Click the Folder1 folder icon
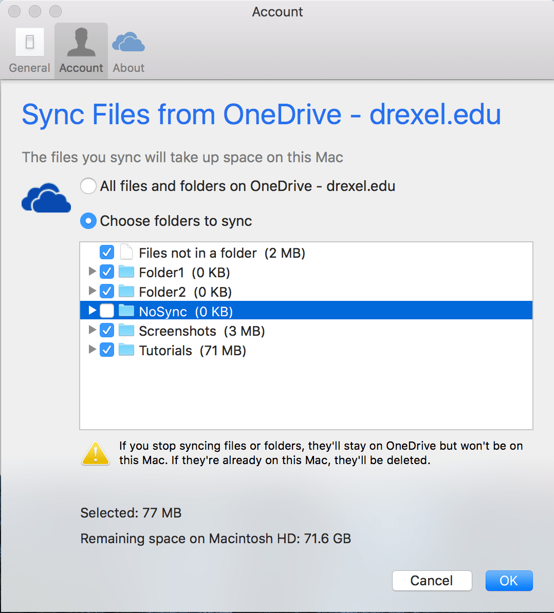 coord(126,272)
